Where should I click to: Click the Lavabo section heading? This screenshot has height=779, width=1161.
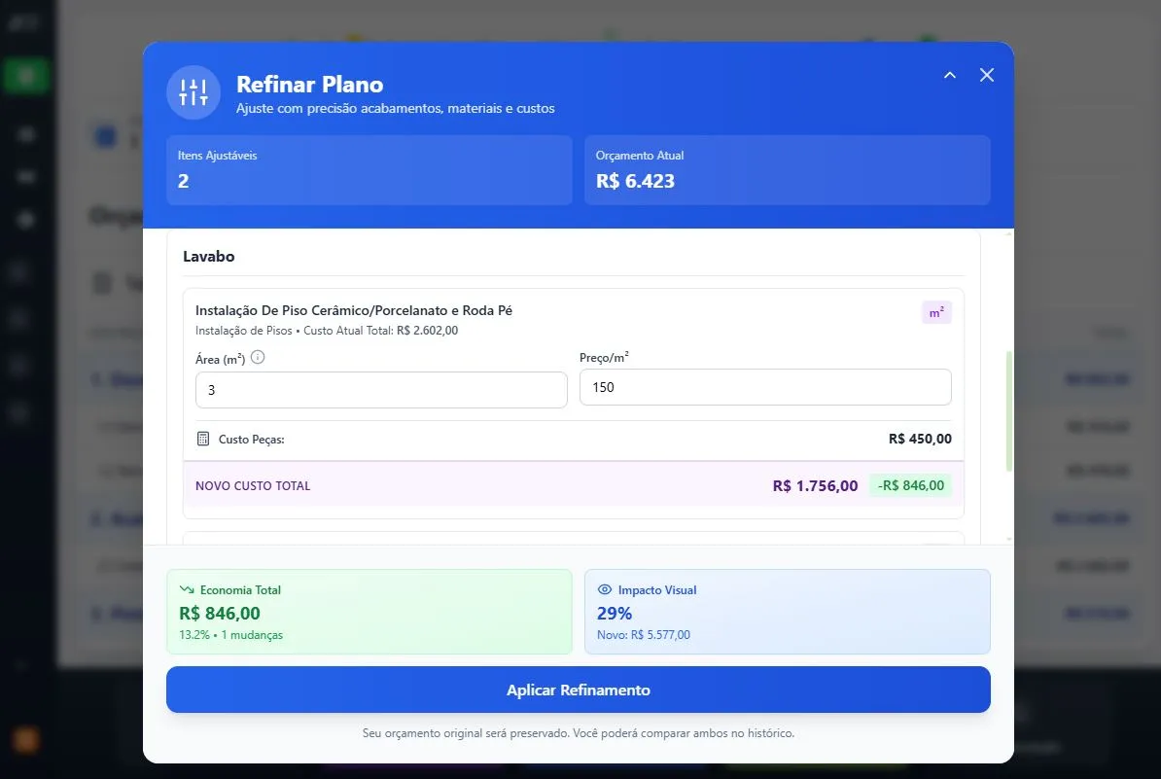click(x=209, y=256)
